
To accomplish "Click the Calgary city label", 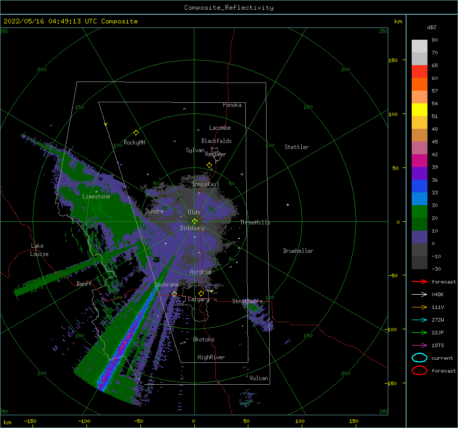I will tap(198, 299).
